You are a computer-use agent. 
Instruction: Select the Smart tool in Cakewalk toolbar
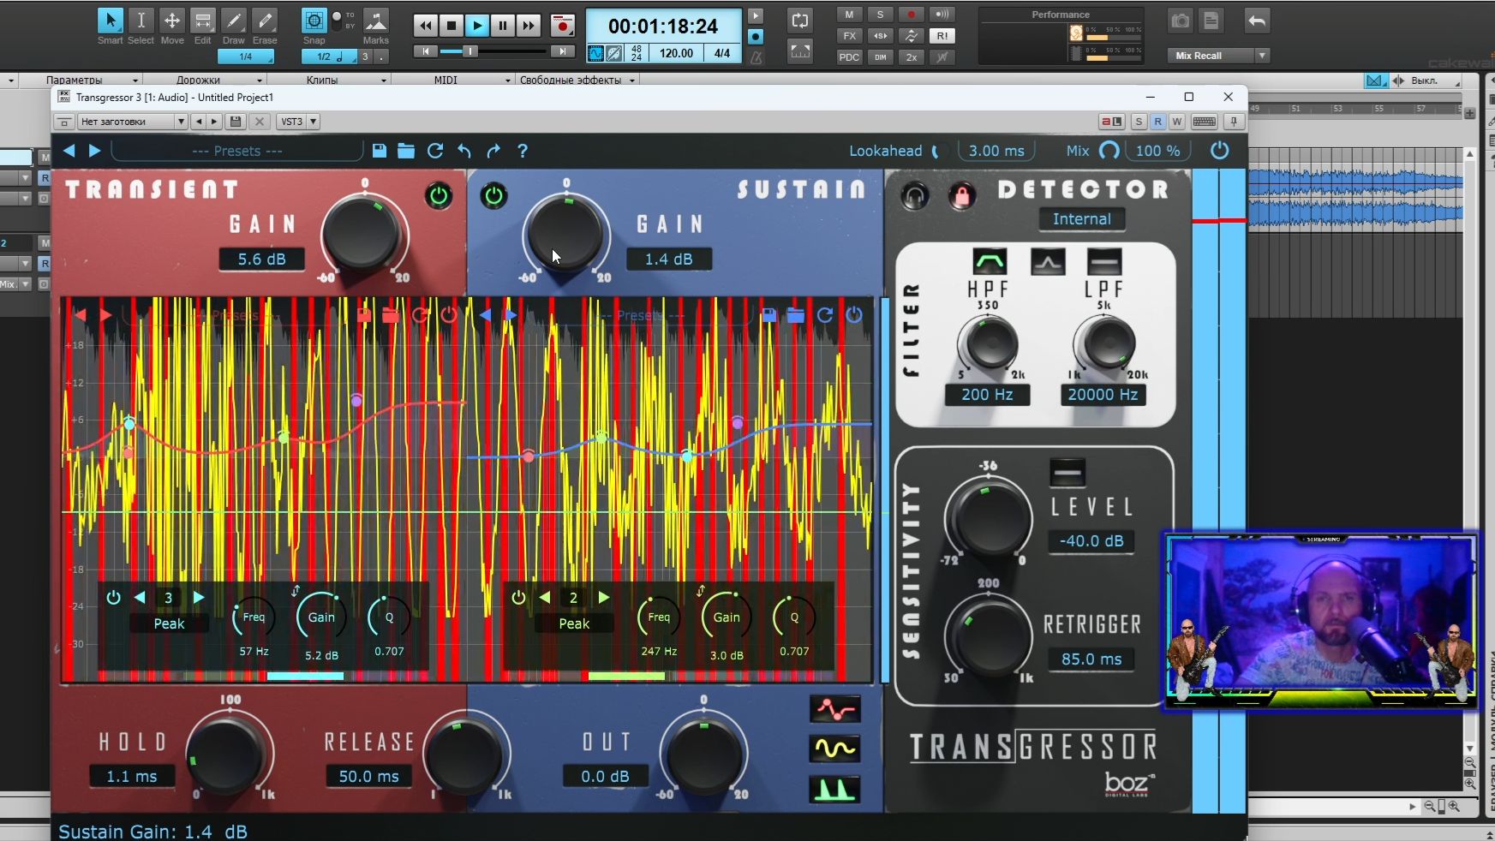point(110,21)
